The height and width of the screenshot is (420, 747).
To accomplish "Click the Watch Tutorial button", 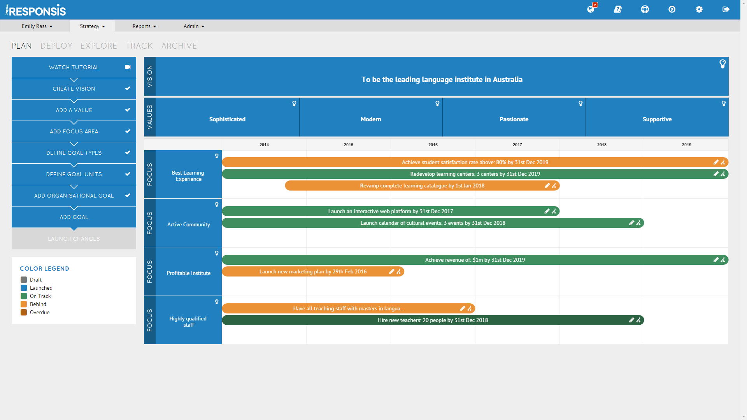I will click(x=74, y=67).
